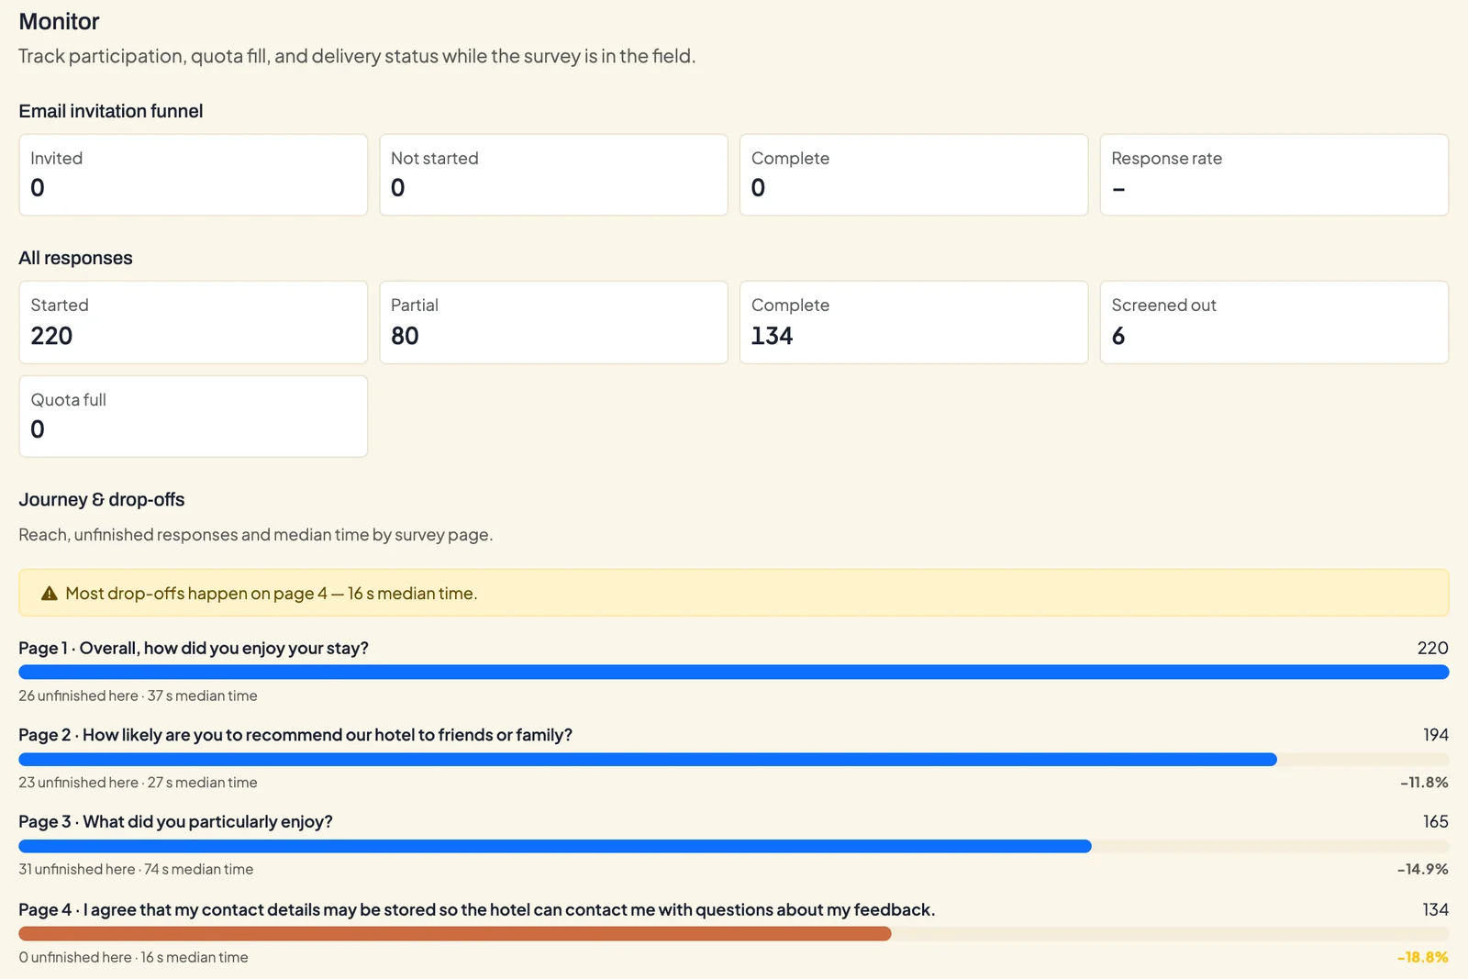The height and width of the screenshot is (979, 1468).
Task: Click 'Page 3 · What did you particularly enjoy?'
Action: [x=175, y=822]
